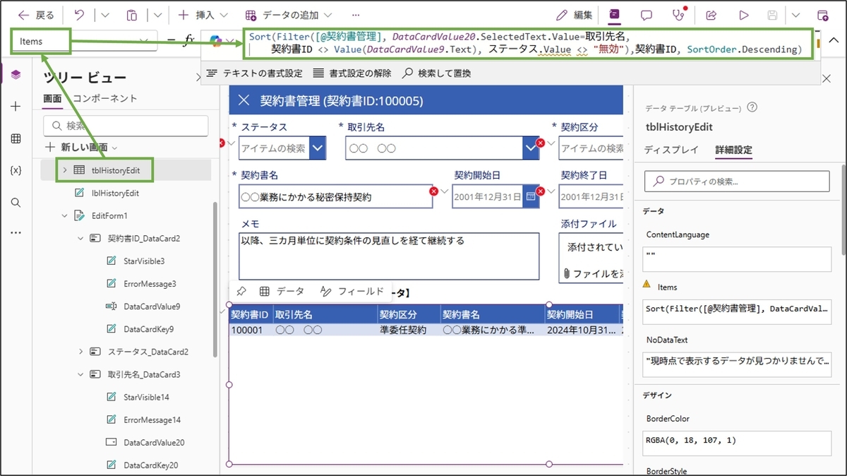Open the save options dropdown arrow
The width and height of the screenshot is (847, 476).
point(796,15)
